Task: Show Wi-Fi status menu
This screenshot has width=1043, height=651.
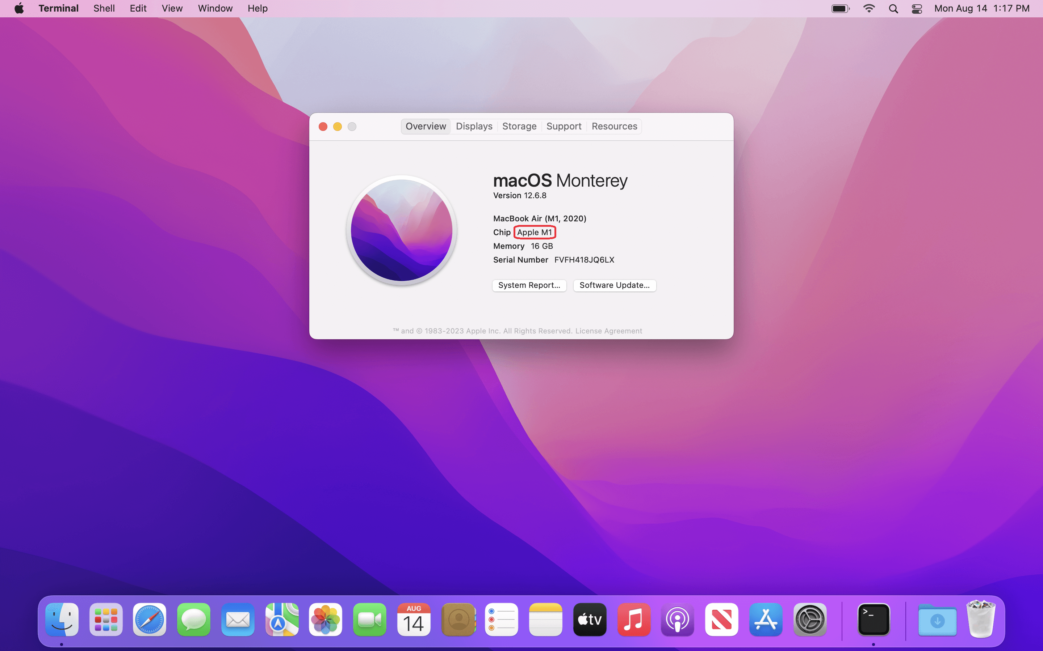Action: point(869,9)
